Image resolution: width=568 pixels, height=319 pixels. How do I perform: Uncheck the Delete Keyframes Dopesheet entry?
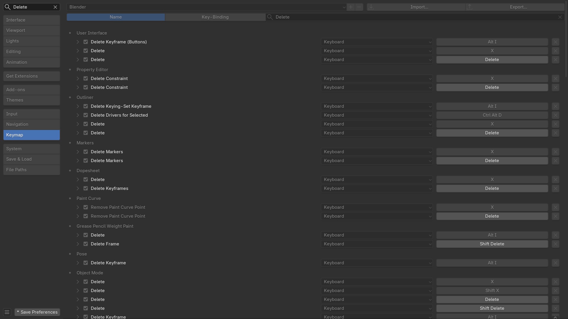[85, 188]
